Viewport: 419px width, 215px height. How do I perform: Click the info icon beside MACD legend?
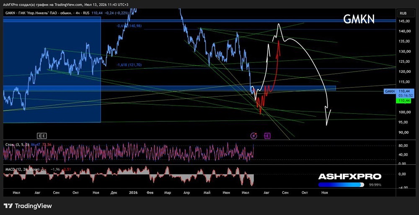[x=42, y=169]
